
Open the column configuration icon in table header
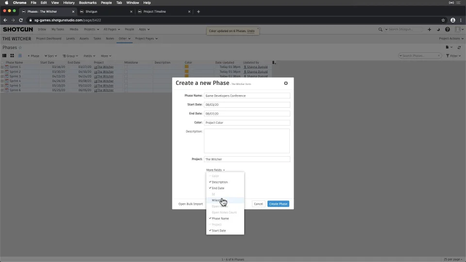click(x=274, y=63)
